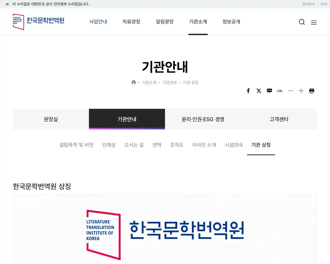Screen dimensions: 330x264
Task: Share page on X (Twitter)
Action: pyautogui.click(x=259, y=91)
